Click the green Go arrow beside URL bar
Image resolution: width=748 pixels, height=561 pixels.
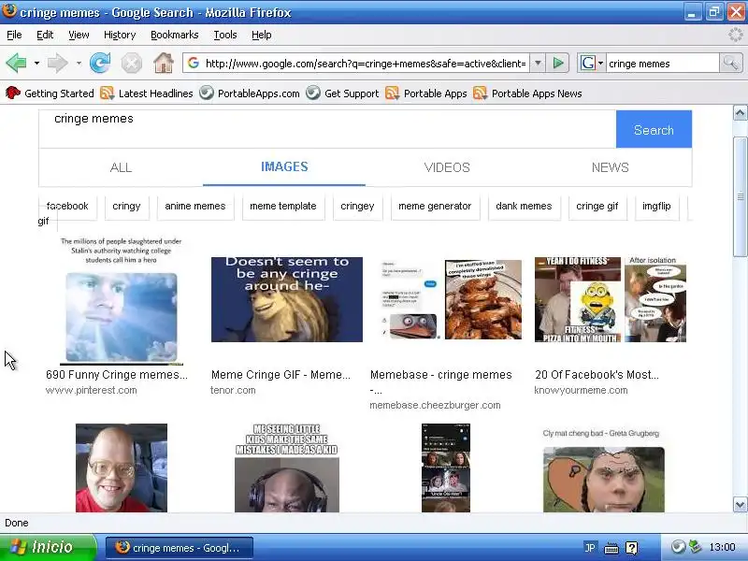point(557,63)
